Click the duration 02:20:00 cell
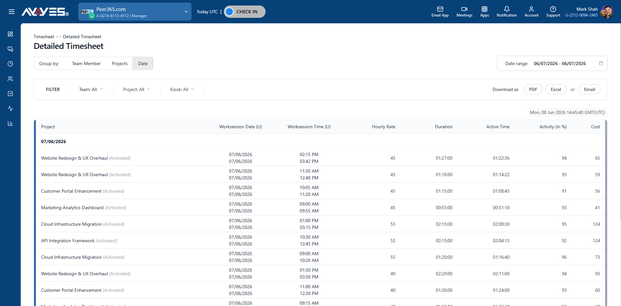Viewport: 621px width, 306px height. [x=444, y=274]
